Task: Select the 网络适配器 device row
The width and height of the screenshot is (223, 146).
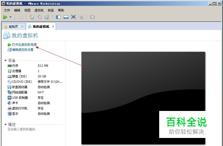Action: pyautogui.click(x=35, y=92)
